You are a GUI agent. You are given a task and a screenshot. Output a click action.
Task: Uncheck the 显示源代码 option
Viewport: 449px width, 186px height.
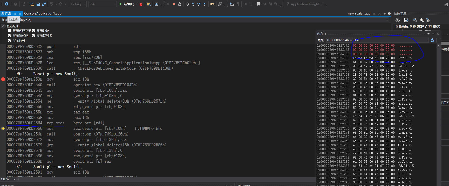10,36
